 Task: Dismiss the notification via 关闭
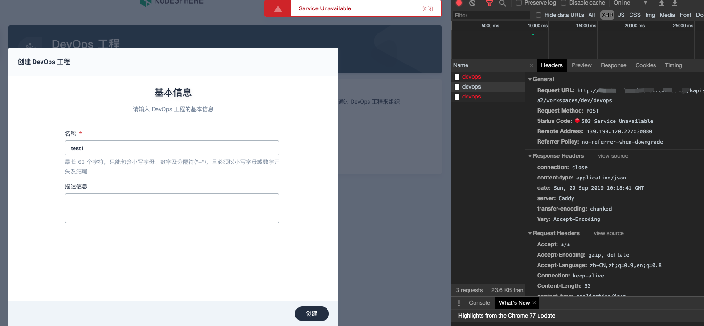coord(427,8)
